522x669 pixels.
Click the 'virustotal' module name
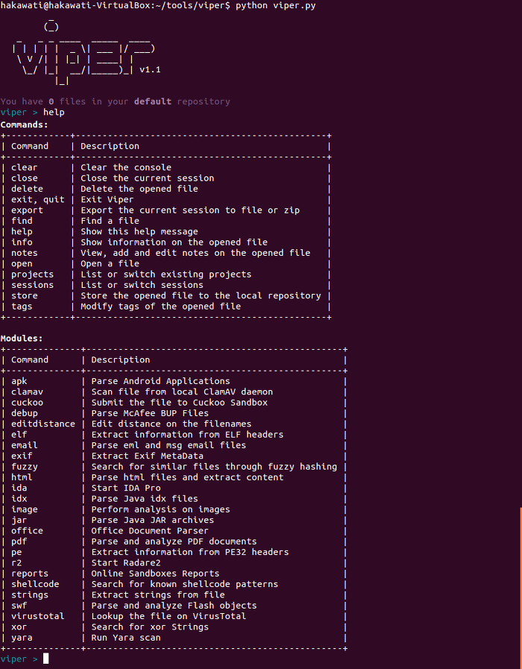pos(38,615)
